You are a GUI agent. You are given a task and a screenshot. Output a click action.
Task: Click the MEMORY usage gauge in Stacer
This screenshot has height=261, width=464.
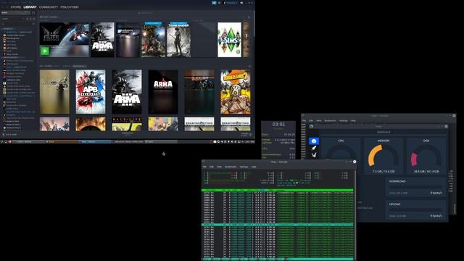point(384,156)
